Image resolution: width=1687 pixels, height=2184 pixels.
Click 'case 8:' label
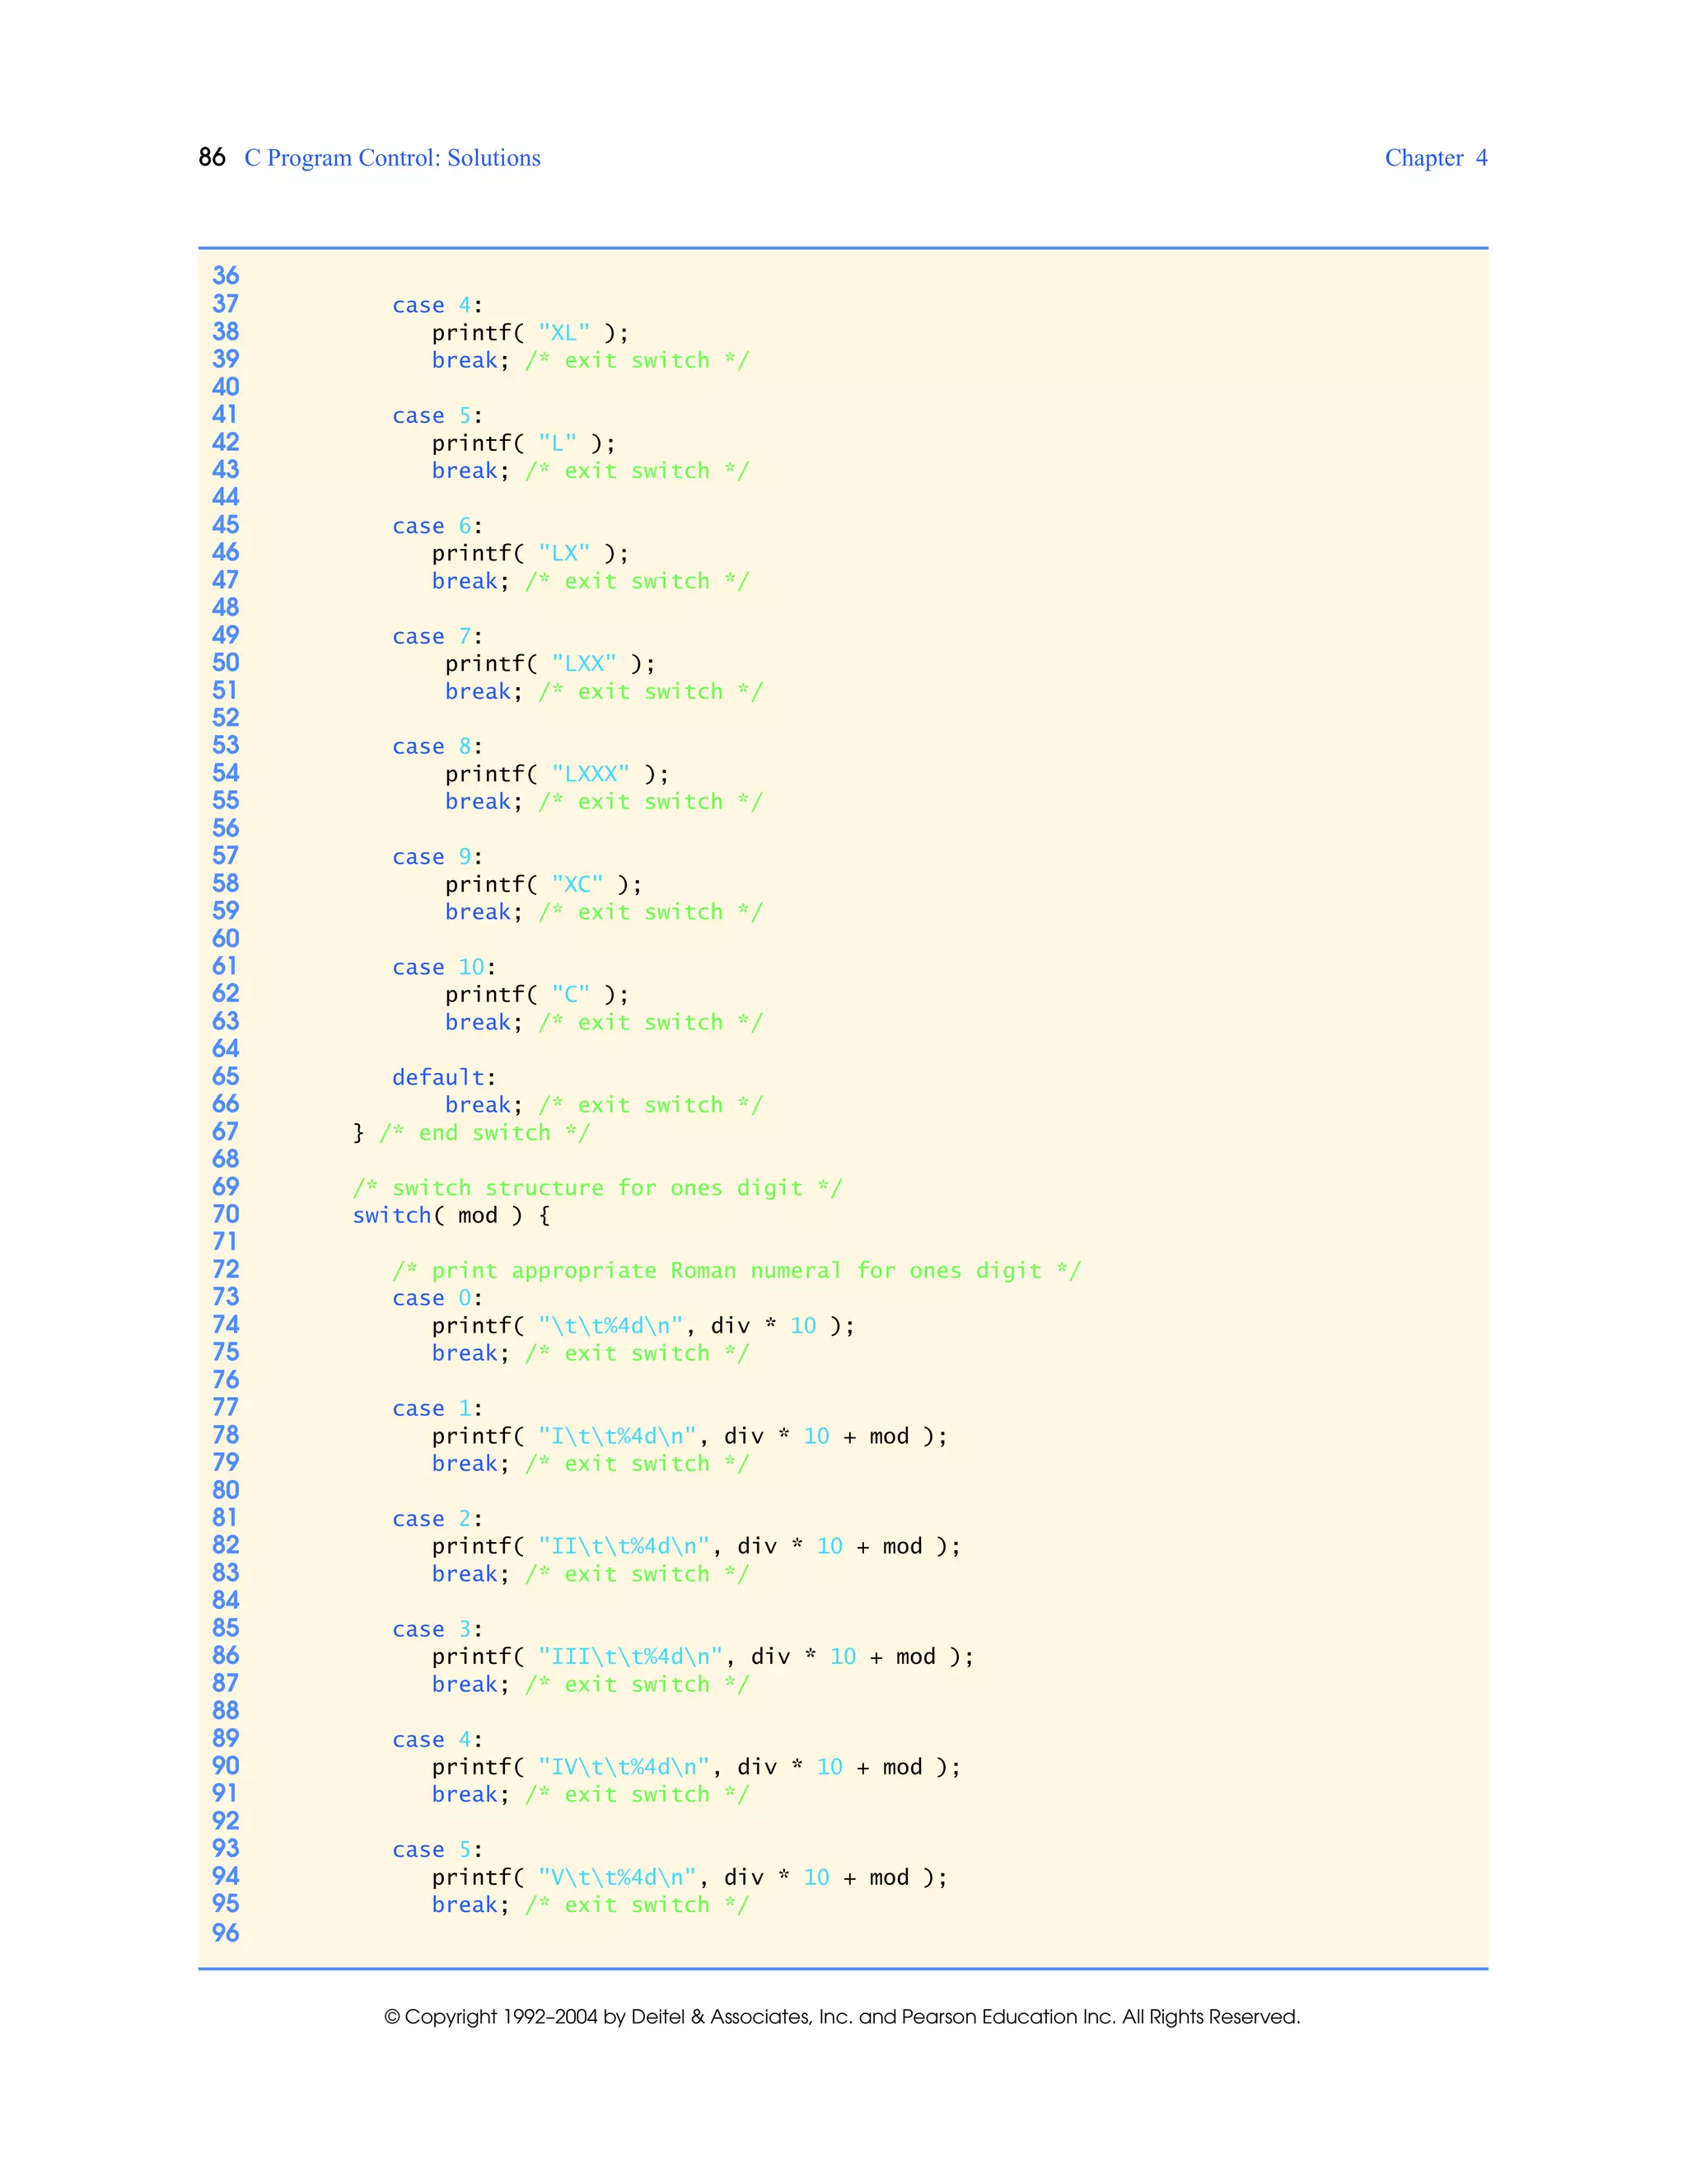tap(437, 746)
